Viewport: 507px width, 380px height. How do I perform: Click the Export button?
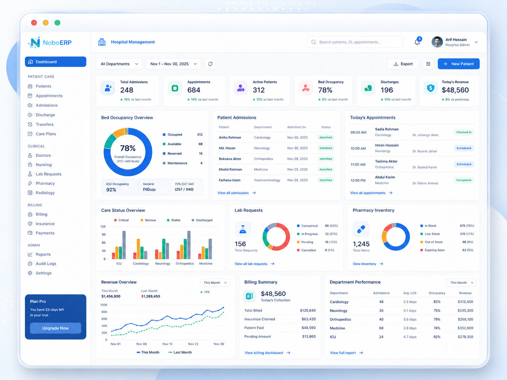click(403, 64)
